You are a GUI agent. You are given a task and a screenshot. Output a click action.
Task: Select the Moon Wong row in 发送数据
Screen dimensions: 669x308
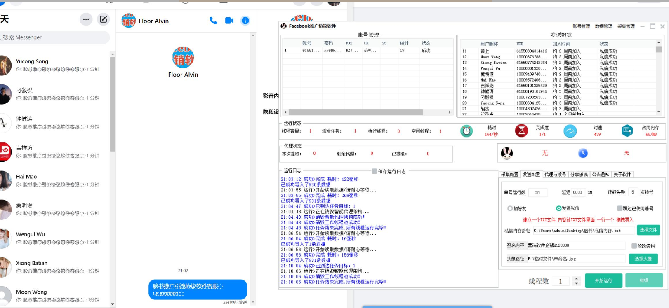(557, 57)
